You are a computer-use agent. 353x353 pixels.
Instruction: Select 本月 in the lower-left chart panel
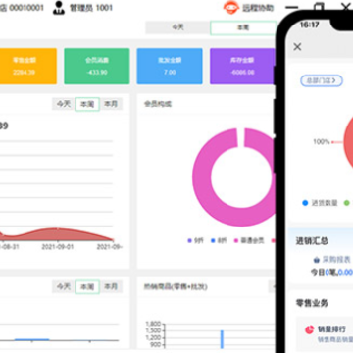[111, 286]
